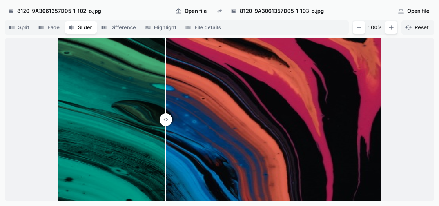Click the File details icon
This screenshot has width=439, height=206.
tap(188, 27)
